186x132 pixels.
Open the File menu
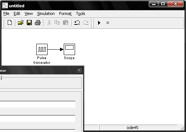pos(6,13)
